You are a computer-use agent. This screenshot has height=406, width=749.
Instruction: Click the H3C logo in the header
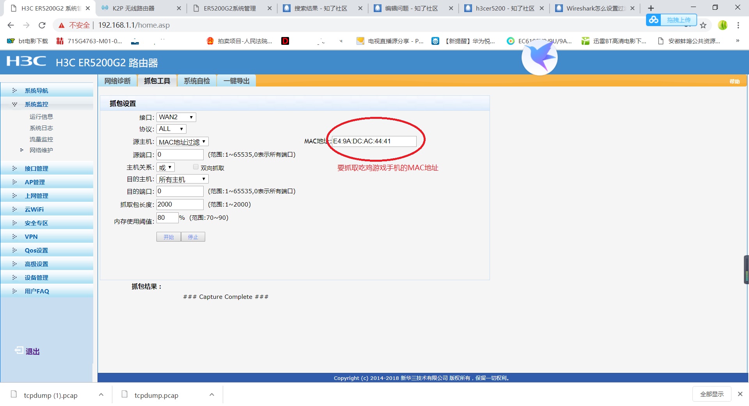coord(26,62)
